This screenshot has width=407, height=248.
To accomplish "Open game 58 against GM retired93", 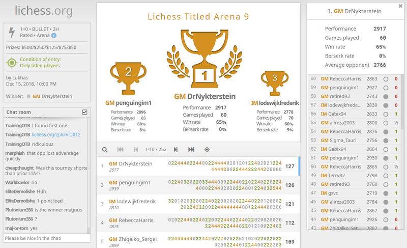I will pos(354,96).
